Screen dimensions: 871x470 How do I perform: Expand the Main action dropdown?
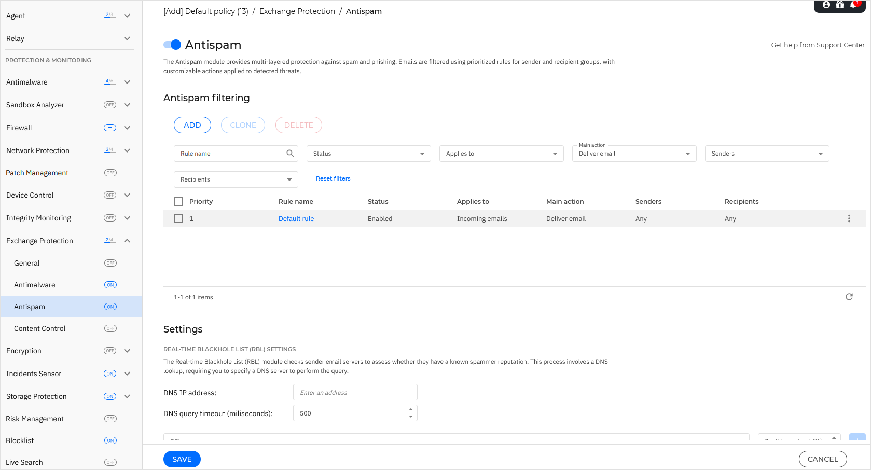tap(634, 154)
